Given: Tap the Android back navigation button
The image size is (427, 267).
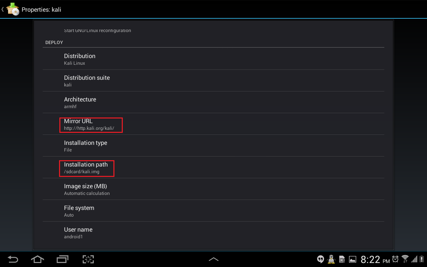Looking at the screenshot, I should (x=13, y=259).
